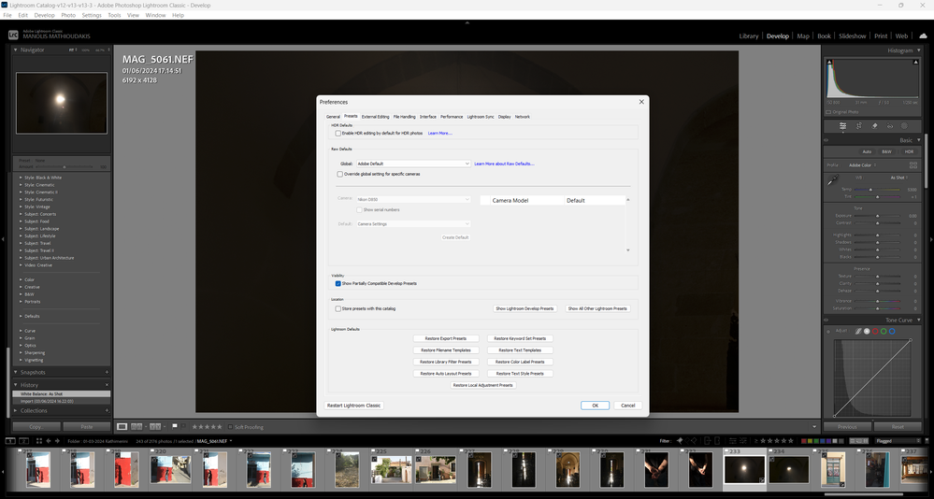This screenshot has height=499, width=934.
Task: Open cloud sync status icon
Action: (x=923, y=36)
